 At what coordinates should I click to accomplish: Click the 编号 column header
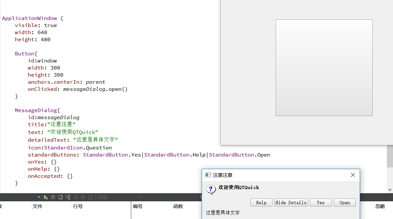[138, 206]
